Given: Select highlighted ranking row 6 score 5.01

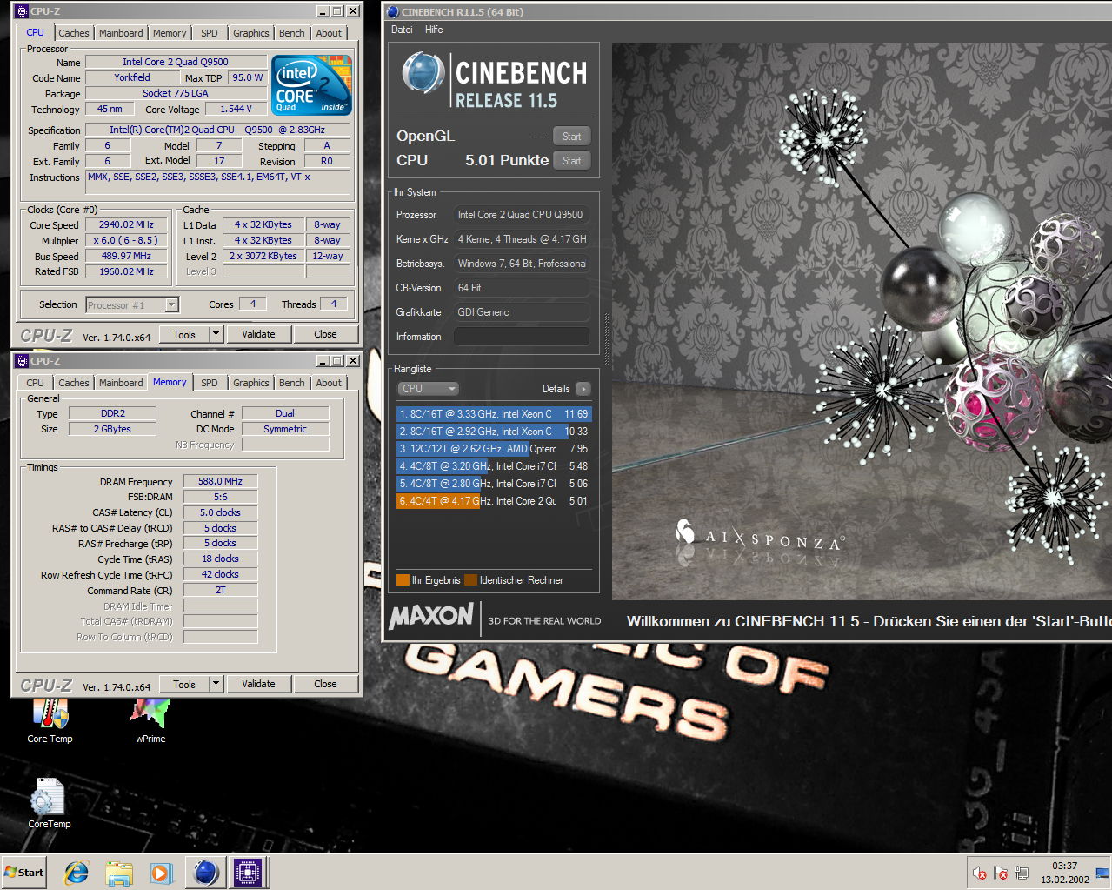Looking at the screenshot, I should click(494, 501).
